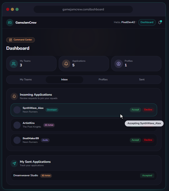This screenshot has height=191, width=169.
Task: Click the Command Center grid icon
Action: coord(11,40)
